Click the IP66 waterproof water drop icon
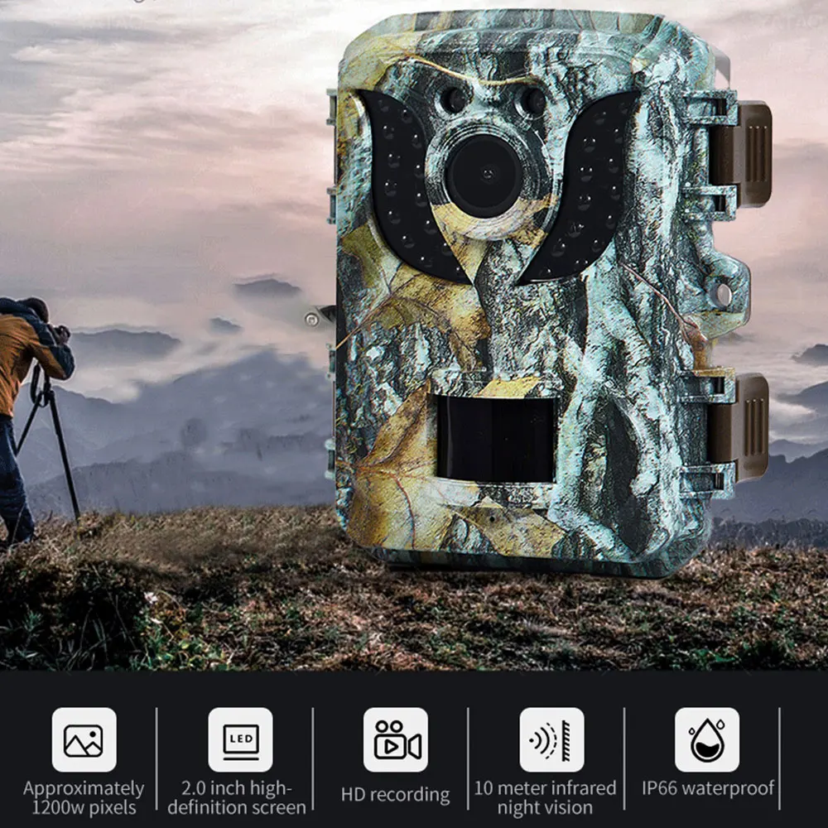 [706, 739]
